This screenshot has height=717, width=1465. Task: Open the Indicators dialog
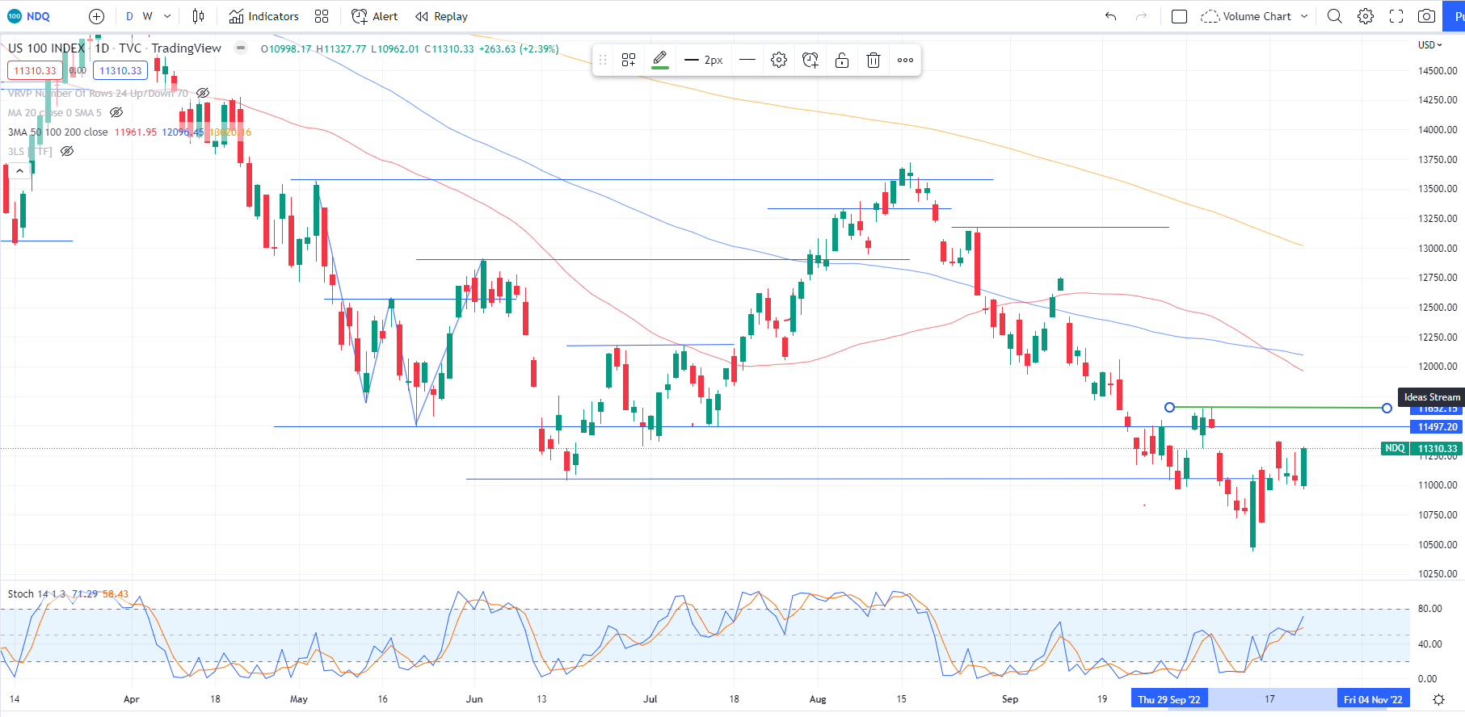264,16
